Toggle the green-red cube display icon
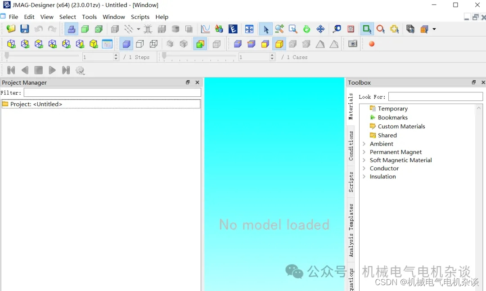 pyautogui.click(x=200, y=44)
